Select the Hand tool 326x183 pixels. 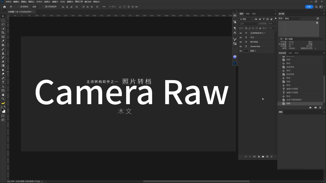tap(3, 95)
